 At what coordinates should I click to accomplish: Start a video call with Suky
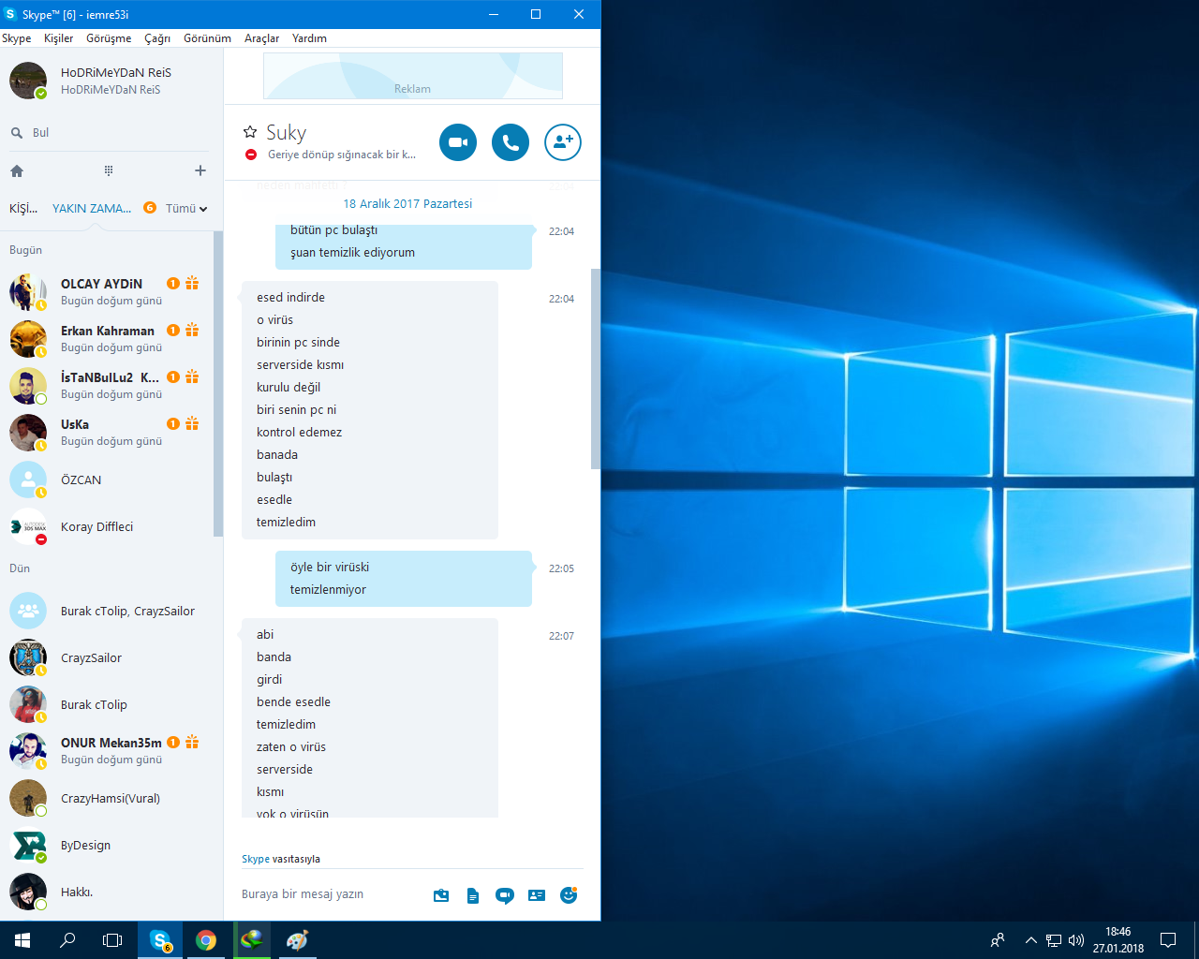[x=458, y=142]
